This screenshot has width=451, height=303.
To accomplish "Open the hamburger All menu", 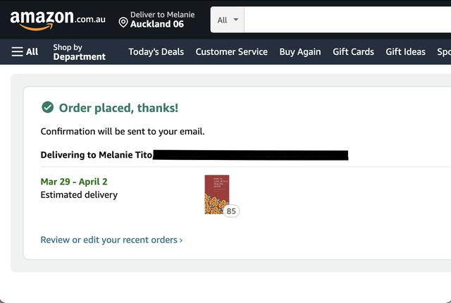I will point(25,51).
